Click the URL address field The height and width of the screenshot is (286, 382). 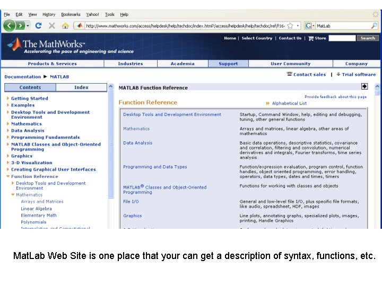click(186, 26)
